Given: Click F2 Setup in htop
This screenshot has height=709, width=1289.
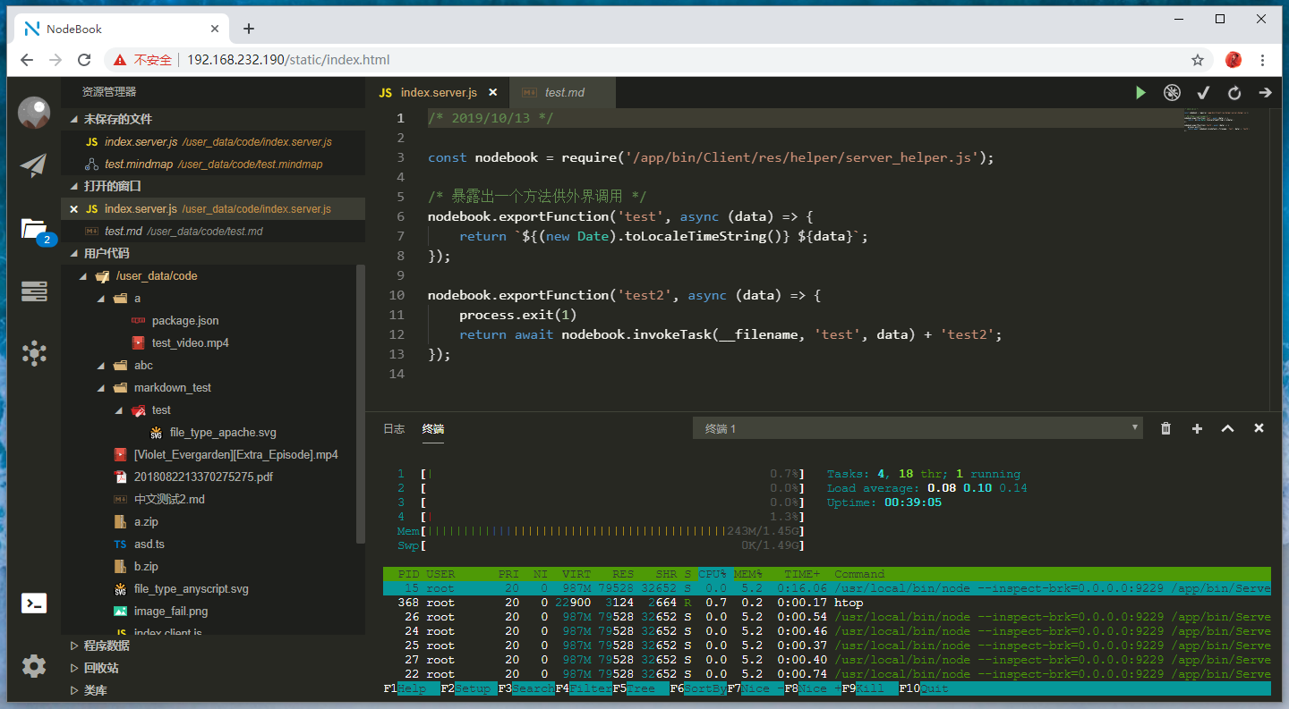Looking at the screenshot, I should coord(469,688).
